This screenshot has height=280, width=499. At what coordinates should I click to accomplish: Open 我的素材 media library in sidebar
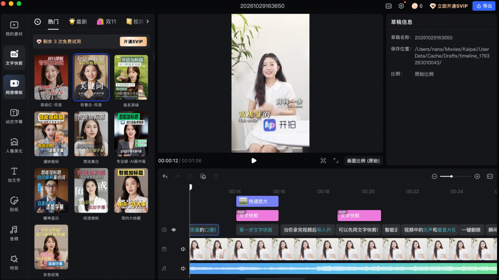(x=14, y=28)
